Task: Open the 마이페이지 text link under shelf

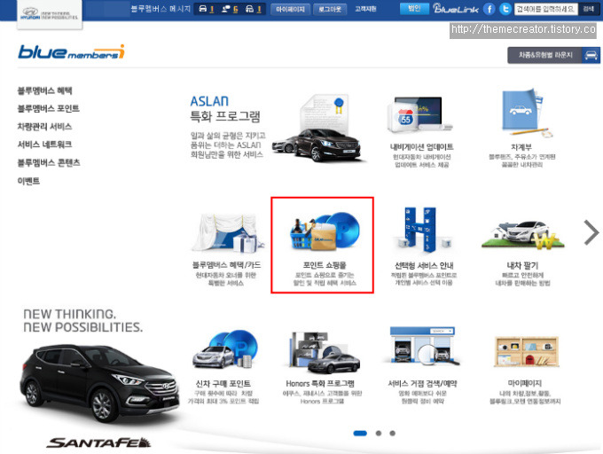Action: [x=525, y=383]
